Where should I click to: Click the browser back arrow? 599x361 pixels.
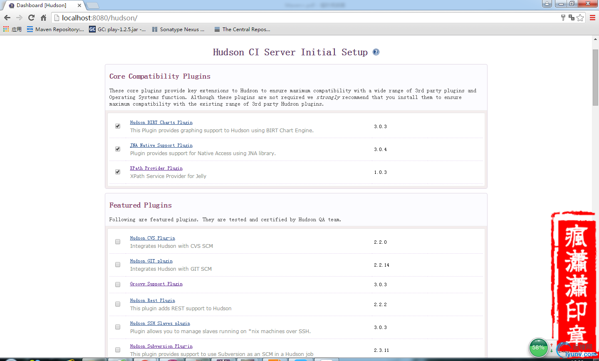pyautogui.click(x=7, y=17)
